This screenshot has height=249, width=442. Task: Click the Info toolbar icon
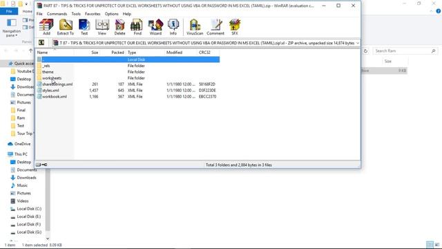pos(173,27)
